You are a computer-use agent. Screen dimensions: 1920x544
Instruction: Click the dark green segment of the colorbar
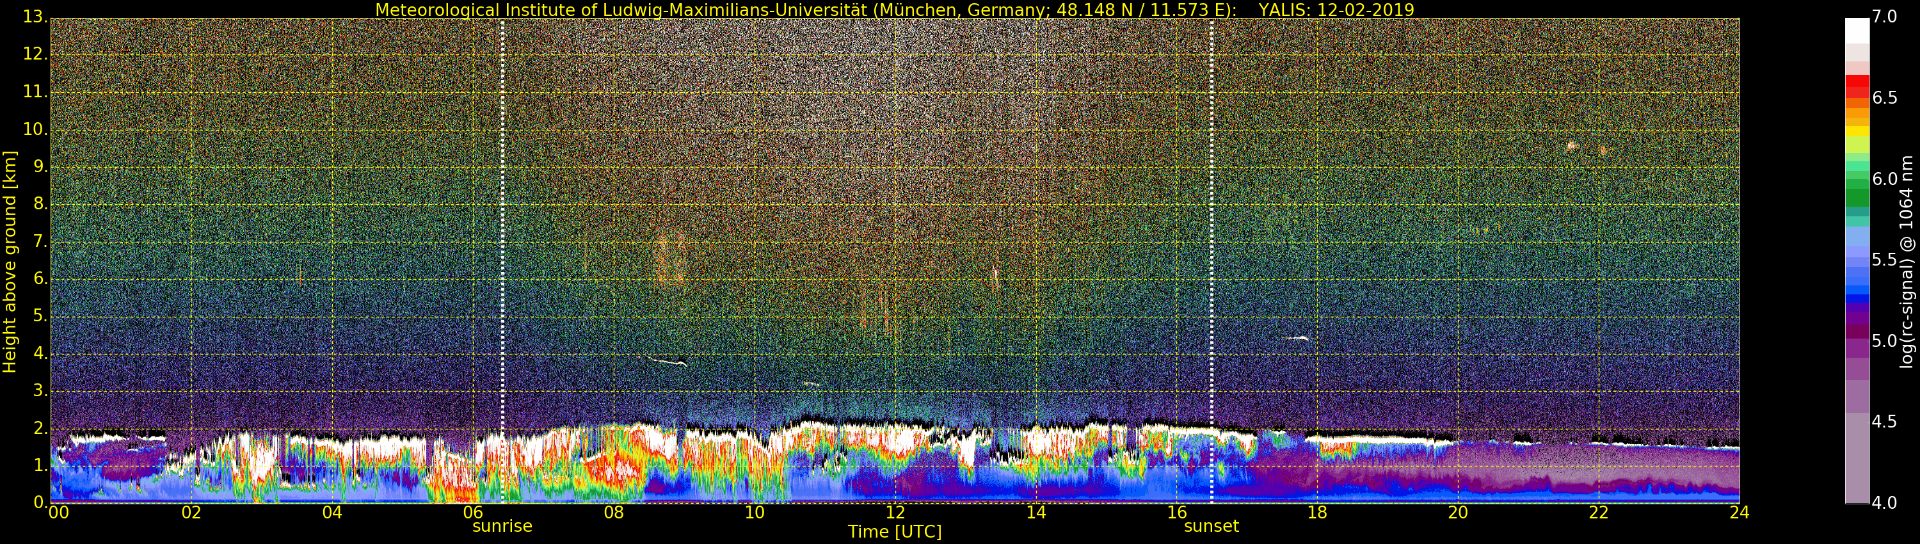[1857, 198]
